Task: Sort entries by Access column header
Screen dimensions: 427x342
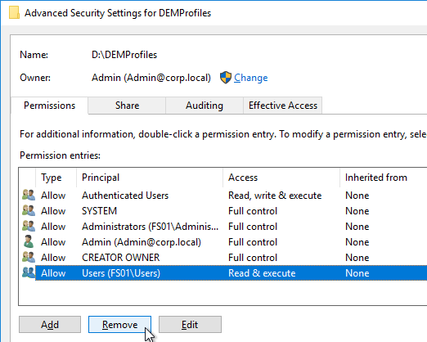Action: tap(281, 178)
